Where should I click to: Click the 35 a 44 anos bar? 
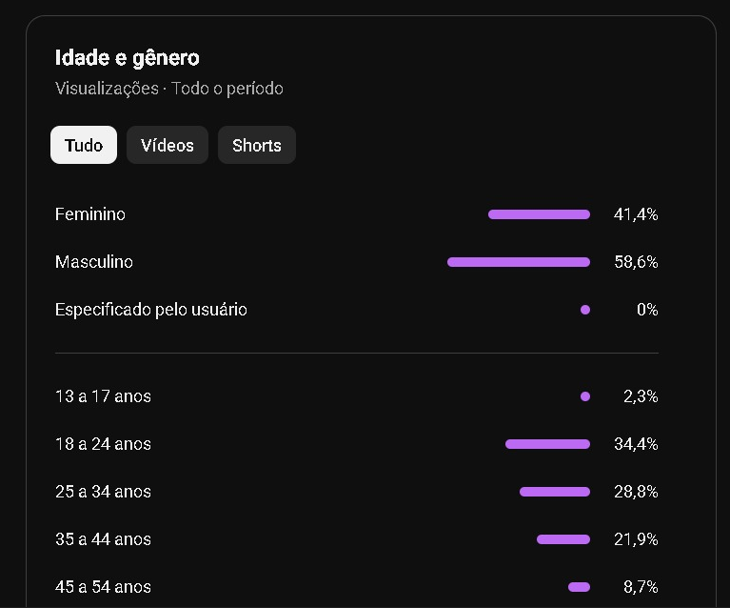(x=563, y=539)
